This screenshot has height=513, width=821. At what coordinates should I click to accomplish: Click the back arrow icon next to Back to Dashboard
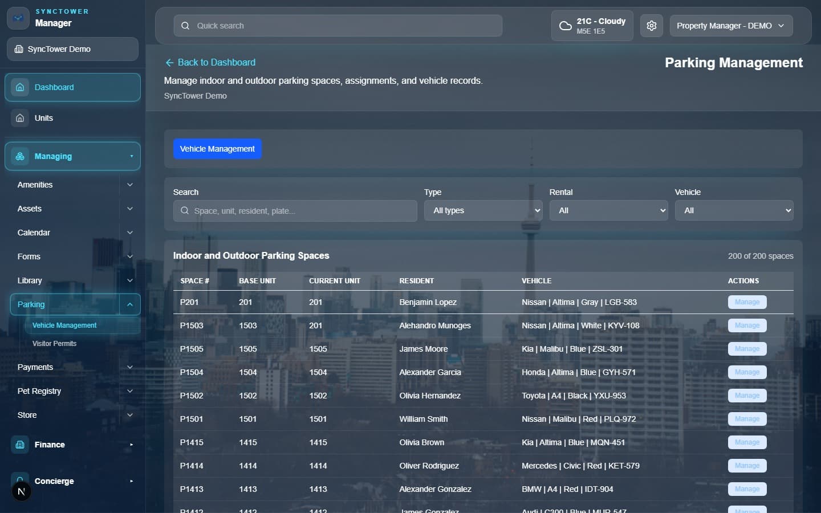point(169,63)
